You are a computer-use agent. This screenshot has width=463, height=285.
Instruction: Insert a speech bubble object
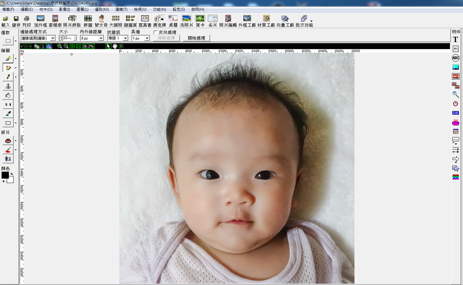(456, 140)
